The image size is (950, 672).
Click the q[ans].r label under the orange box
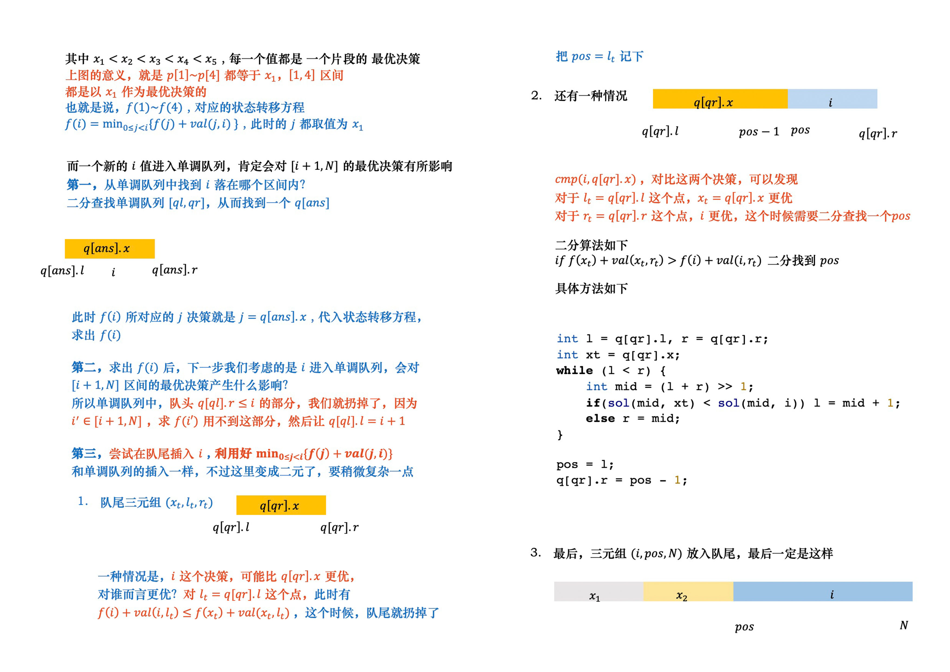click(x=175, y=270)
